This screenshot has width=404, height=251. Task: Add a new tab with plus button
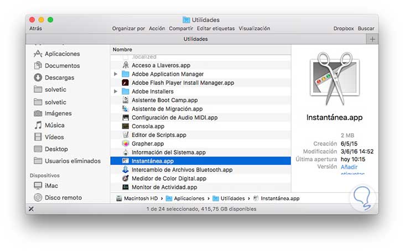[372, 39]
